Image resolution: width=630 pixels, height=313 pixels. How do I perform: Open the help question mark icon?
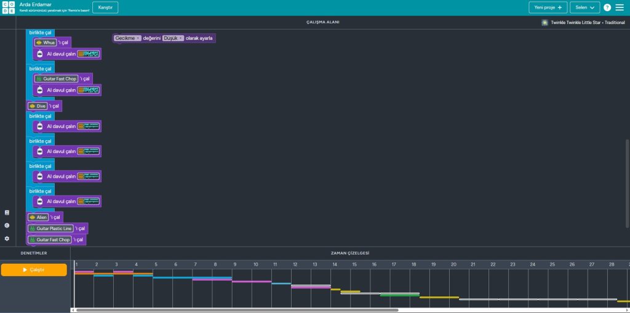tap(607, 7)
